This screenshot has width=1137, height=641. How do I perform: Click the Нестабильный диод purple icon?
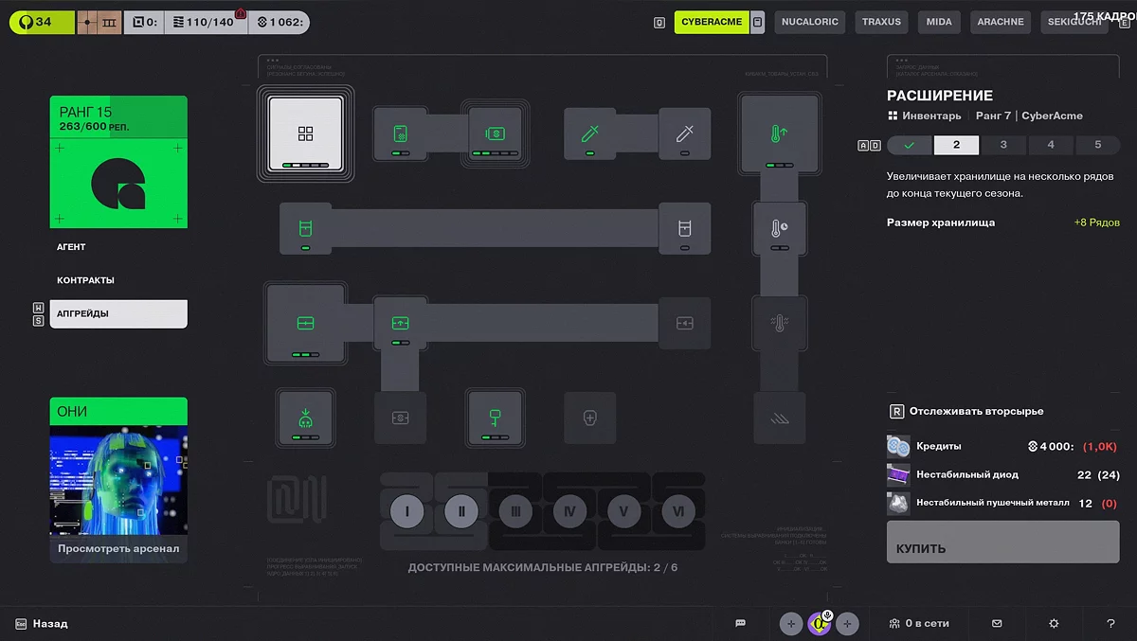click(898, 474)
